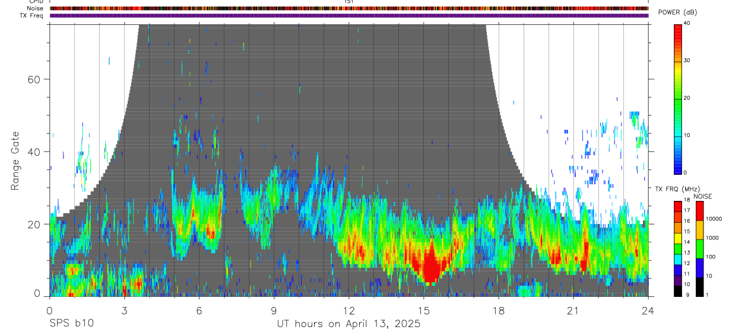Click the POWER (dB) color bar

(x=678, y=98)
